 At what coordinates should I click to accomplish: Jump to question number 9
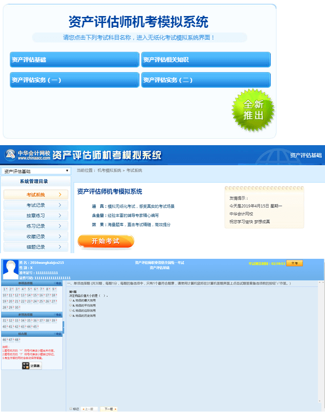click(54, 289)
